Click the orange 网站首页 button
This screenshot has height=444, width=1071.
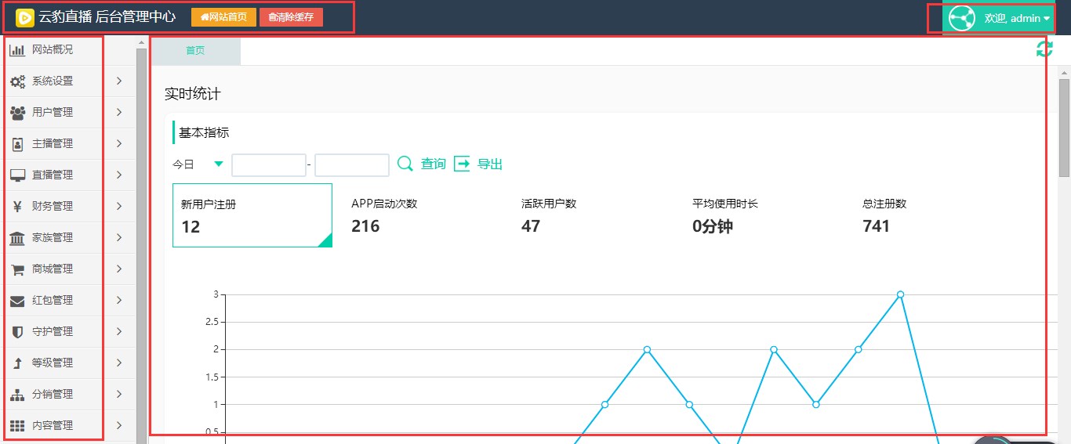[x=223, y=17]
